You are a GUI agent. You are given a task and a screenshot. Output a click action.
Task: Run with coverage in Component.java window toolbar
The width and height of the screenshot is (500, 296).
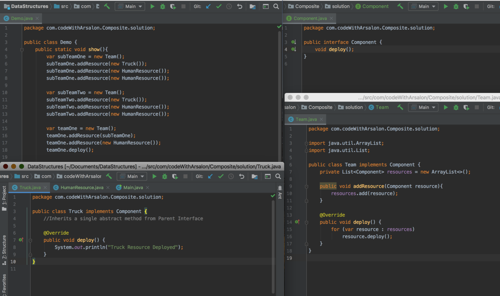[466, 6]
